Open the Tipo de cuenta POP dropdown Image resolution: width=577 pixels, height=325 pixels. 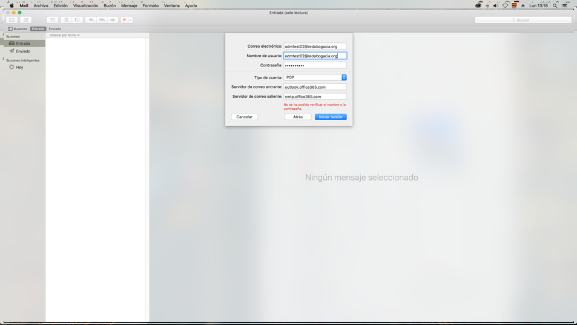point(315,77)
